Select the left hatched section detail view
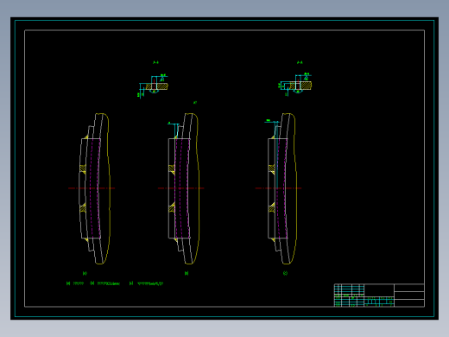Screen dimensions: 449x337 coord(153,86)
